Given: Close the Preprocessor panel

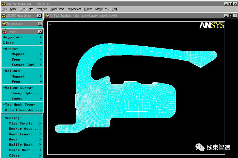Looking at the screenshot, I should coord(40,24).
